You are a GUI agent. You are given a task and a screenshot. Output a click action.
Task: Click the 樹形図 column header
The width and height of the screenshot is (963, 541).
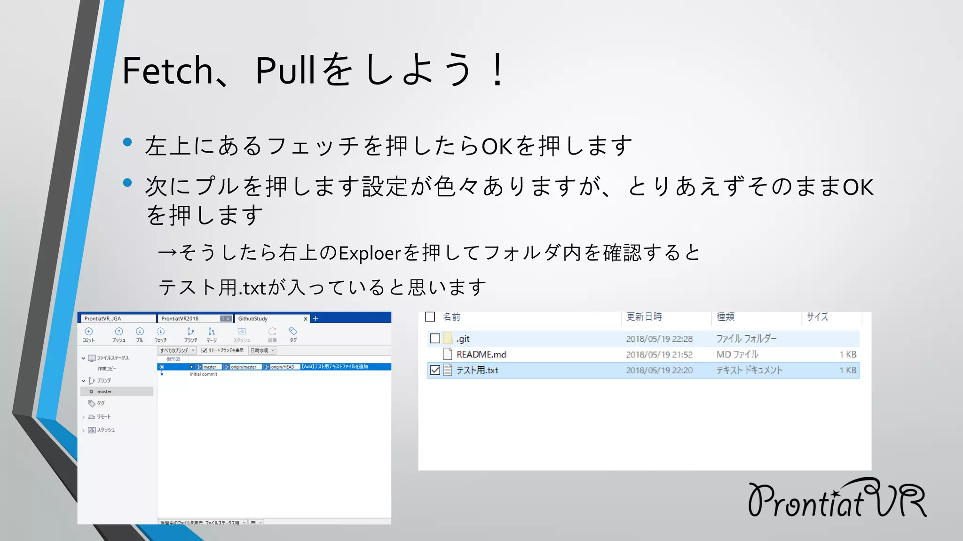tap(173, 359)
